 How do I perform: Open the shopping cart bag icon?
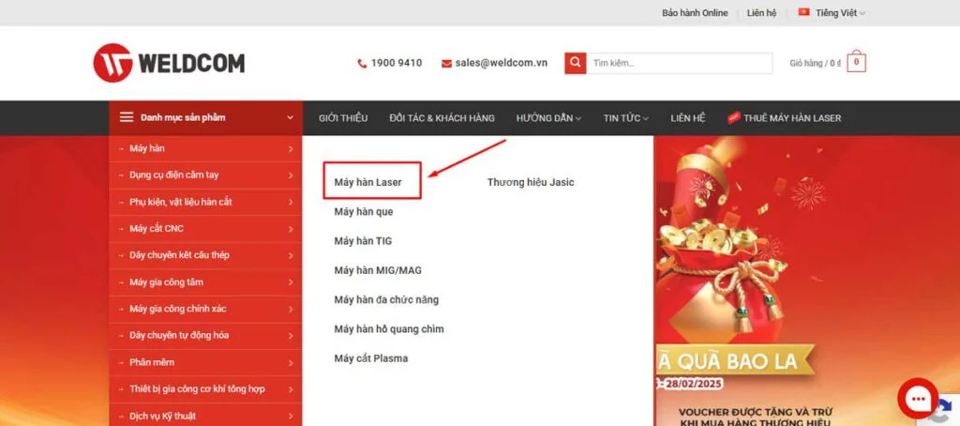[856, 62]
